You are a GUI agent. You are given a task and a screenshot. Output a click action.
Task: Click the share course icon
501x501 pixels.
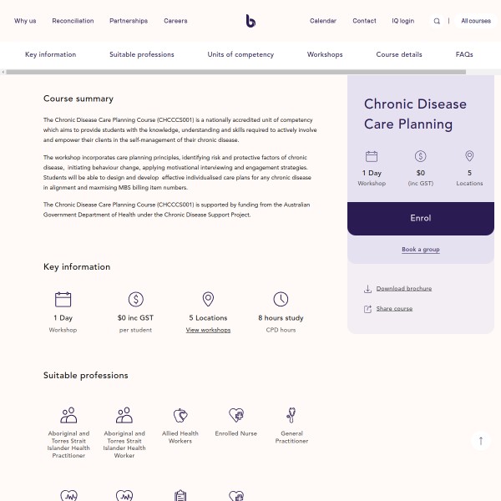point(367,309)
